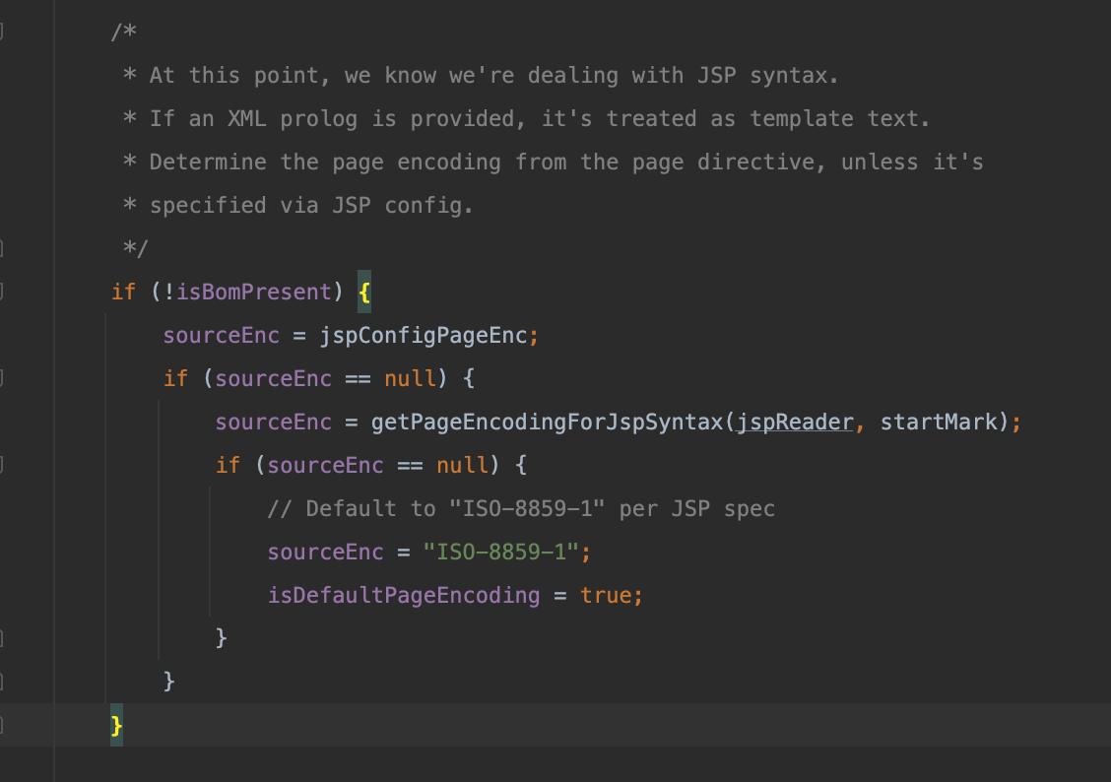The width and height of the screenshot is (1111, 782).
Task: Place cursor on the sourceEnc variable name
Action: (221, 335)
